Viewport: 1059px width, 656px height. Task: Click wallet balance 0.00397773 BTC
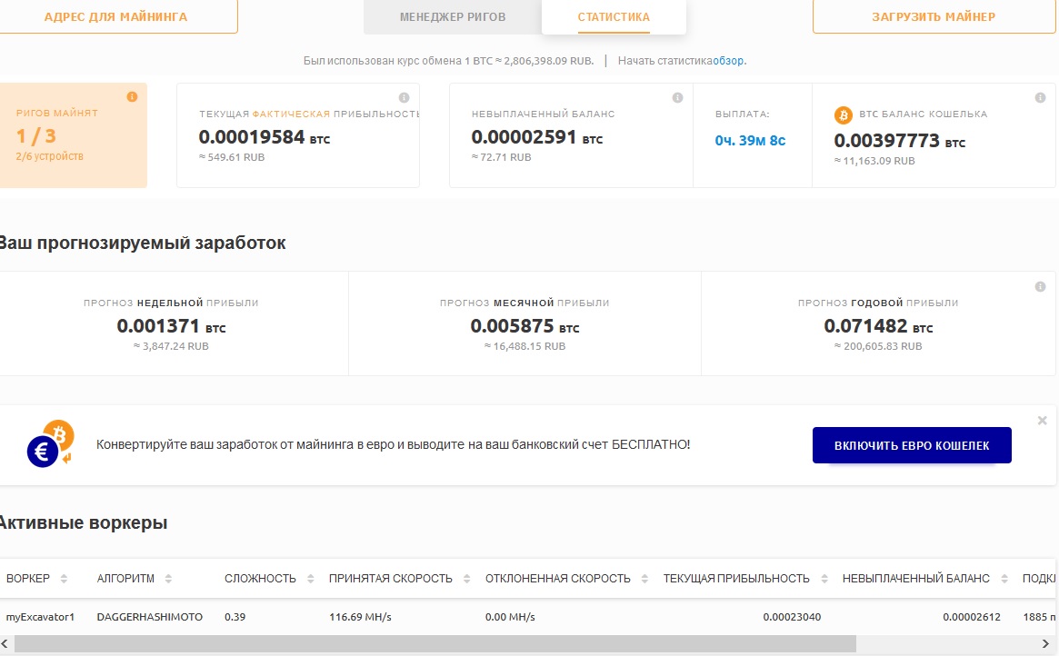click(x=900, y=141)
